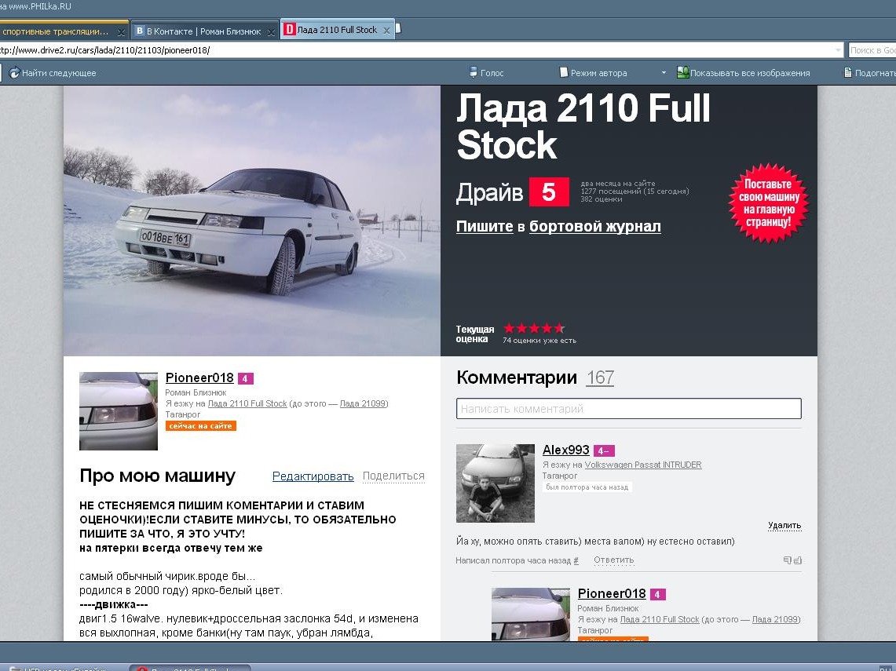Click Pioneer018's headlight avatar under the photo
This screenshot has width=896, height=671.
point(119,411)
